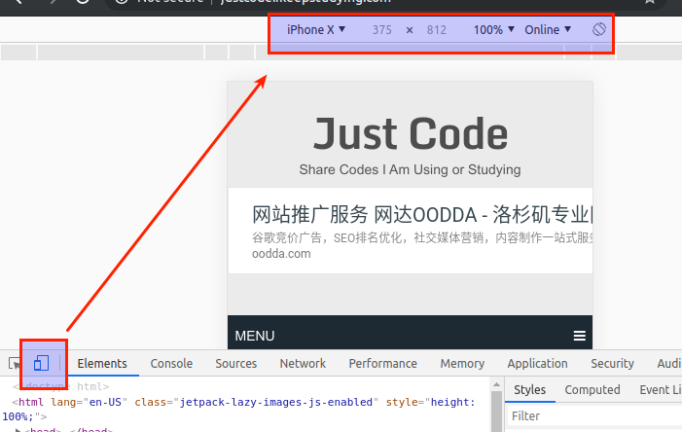Switch to the Memory tab
Screen dimensions: 682x432
[x=462, y=363]
